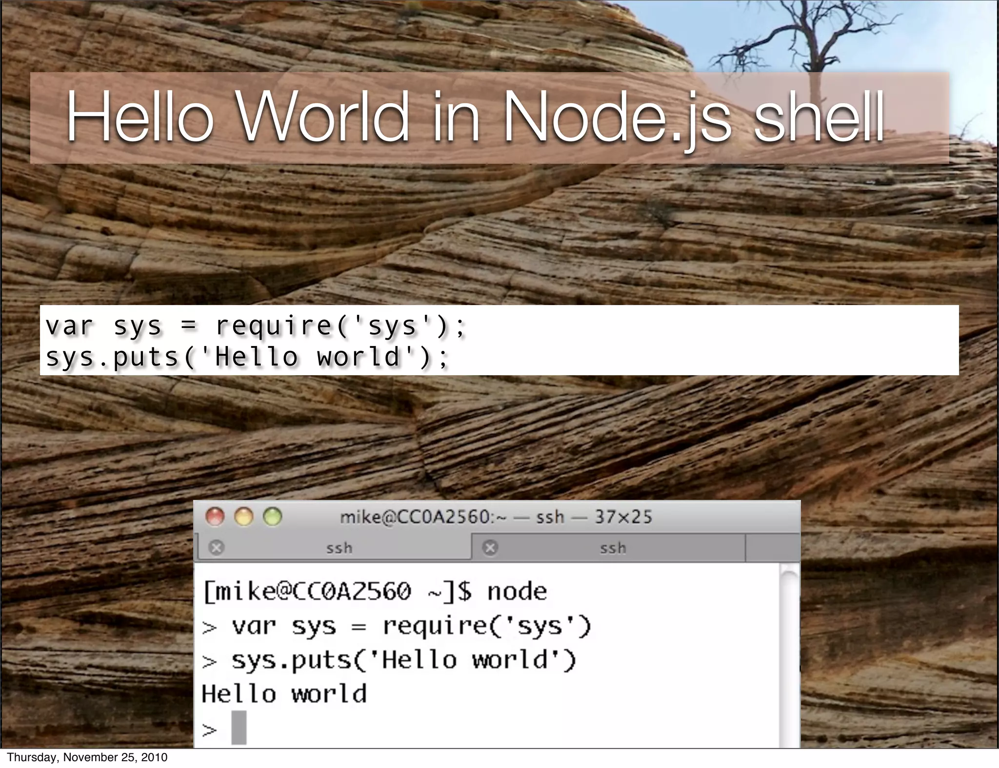Click the terminal window title mike@CC0A2560
Image resolution: width=999 pixels, height=768 pixels.
[x=496, y=517]
